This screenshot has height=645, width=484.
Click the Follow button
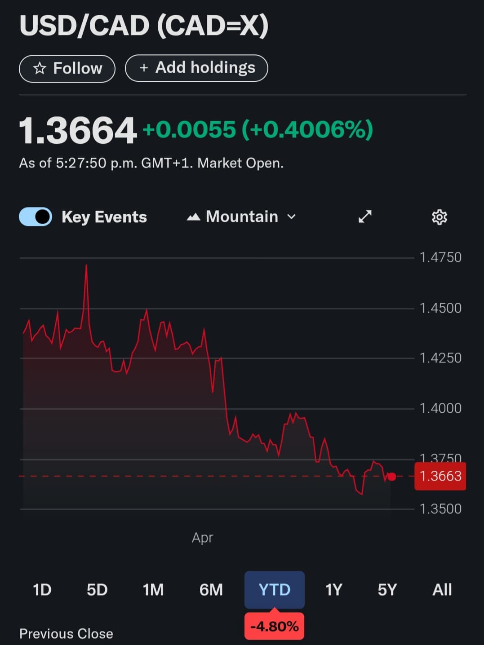67,69
